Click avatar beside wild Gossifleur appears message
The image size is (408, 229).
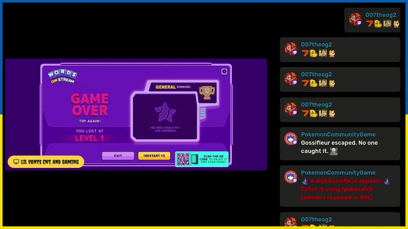click(x=291, y=177)
